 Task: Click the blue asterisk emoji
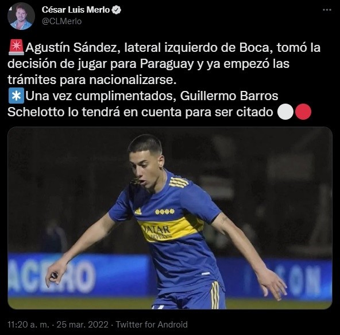click(x=16, y=96)
